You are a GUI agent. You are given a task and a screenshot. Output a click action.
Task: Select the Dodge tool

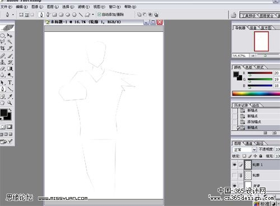[10, 75]
